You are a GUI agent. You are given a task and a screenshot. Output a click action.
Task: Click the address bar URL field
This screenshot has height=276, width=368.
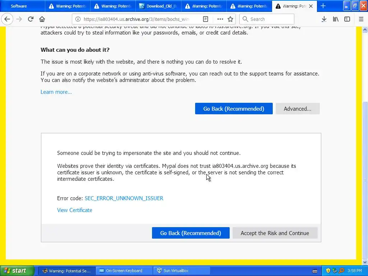pos(136,19)
